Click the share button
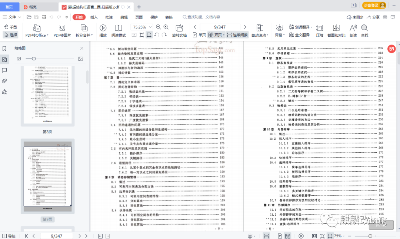The width and height of the screenshot is (400, 239). coord(373,17)
